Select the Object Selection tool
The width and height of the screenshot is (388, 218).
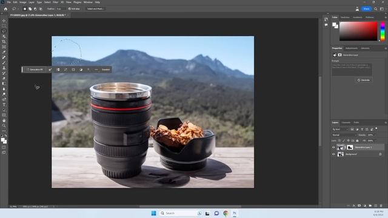[4, 36]
